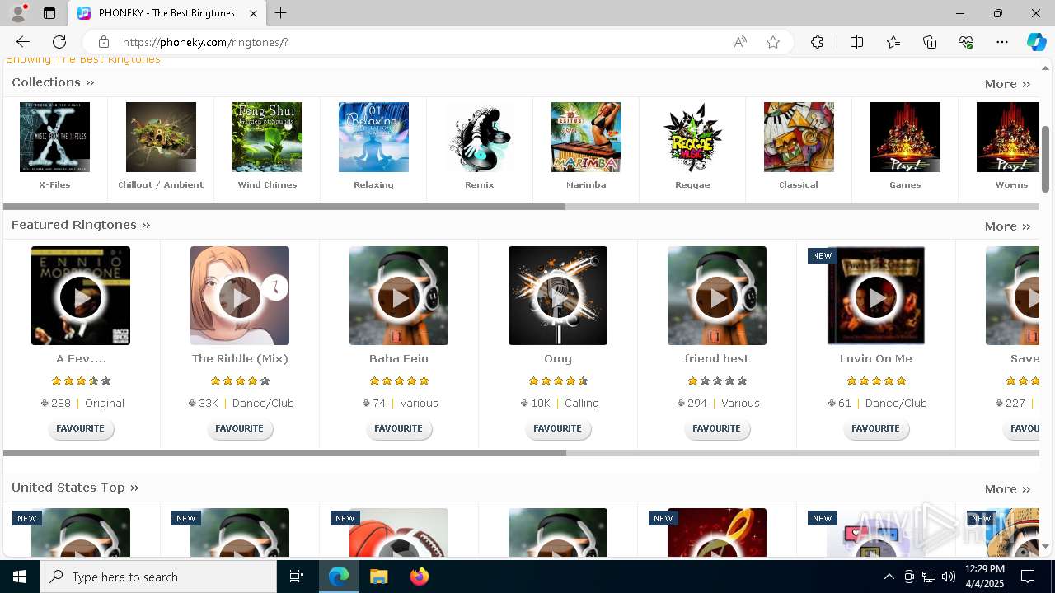Image resolution: width=1055 pixels, height=593 pixels.
Task: Click the Collections horizontal scrollbar
Action: (x=284, y=207)
